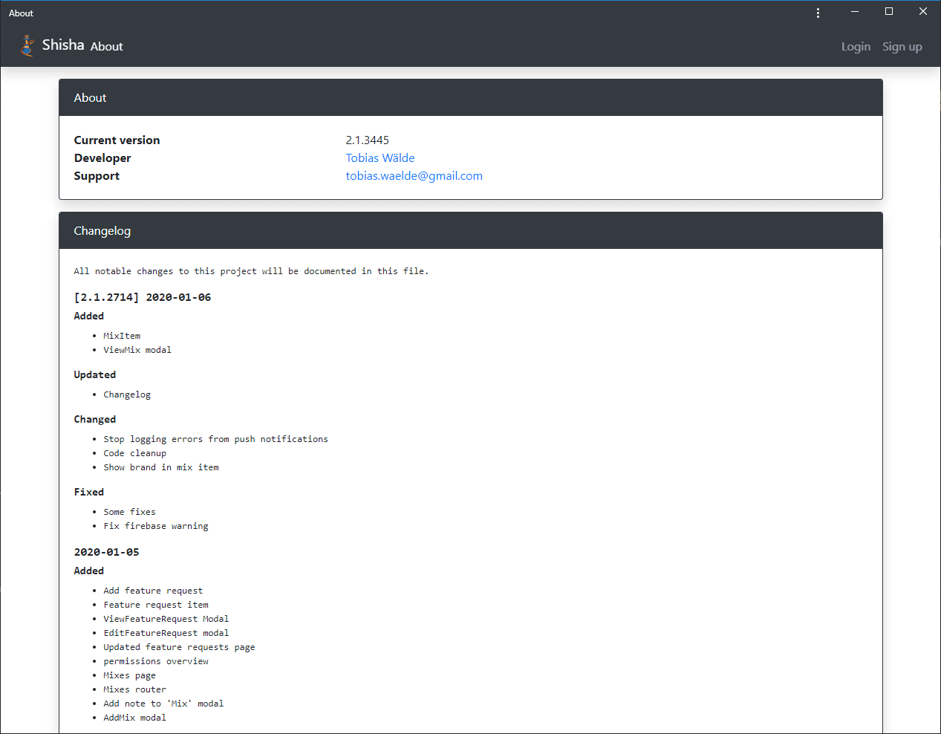Open the Login page

pyautogui.click(x=856, y=47)
